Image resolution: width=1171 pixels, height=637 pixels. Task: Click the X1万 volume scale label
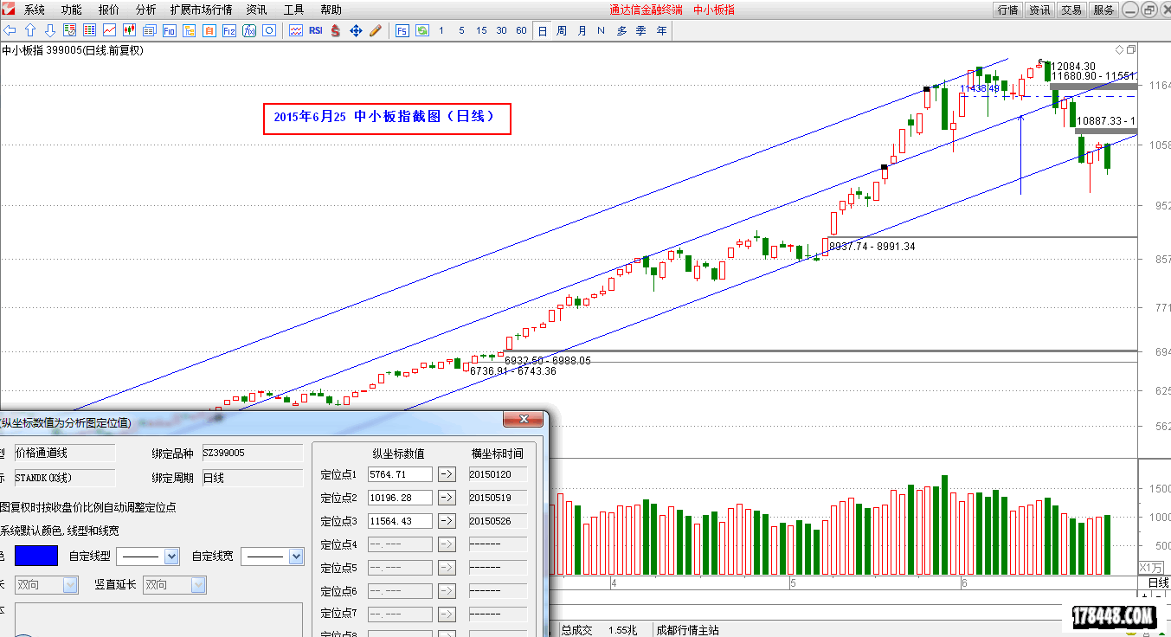(x=1150, y=567)
